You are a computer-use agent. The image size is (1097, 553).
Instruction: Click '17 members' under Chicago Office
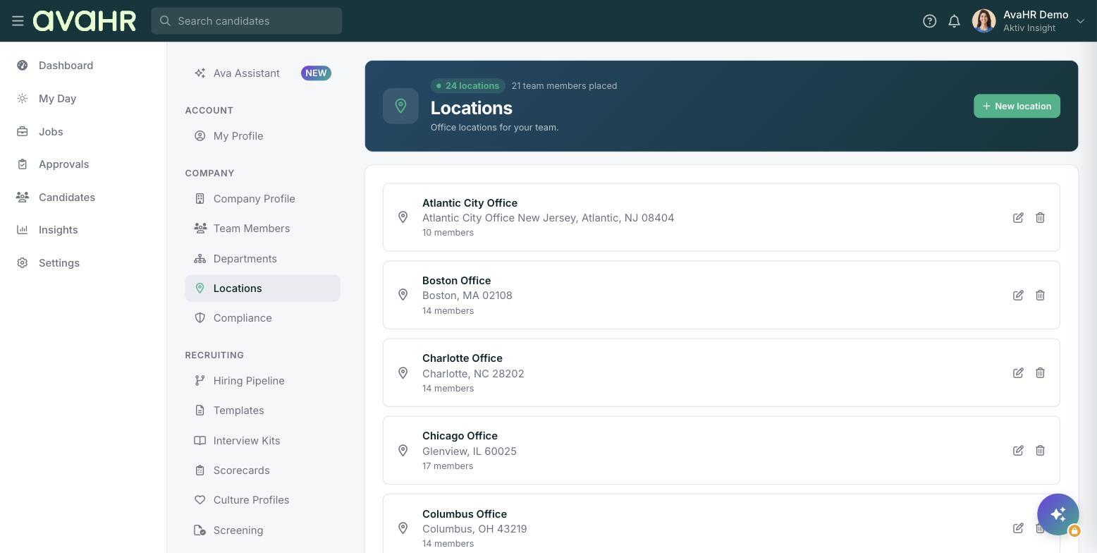coord(448,466)
